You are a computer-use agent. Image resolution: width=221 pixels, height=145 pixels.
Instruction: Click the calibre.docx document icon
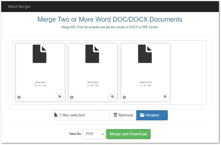[145, 54]
